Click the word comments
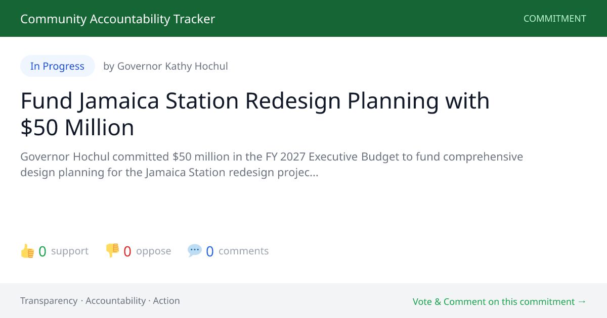Viewport: 607px width, 318px height. 244,251
